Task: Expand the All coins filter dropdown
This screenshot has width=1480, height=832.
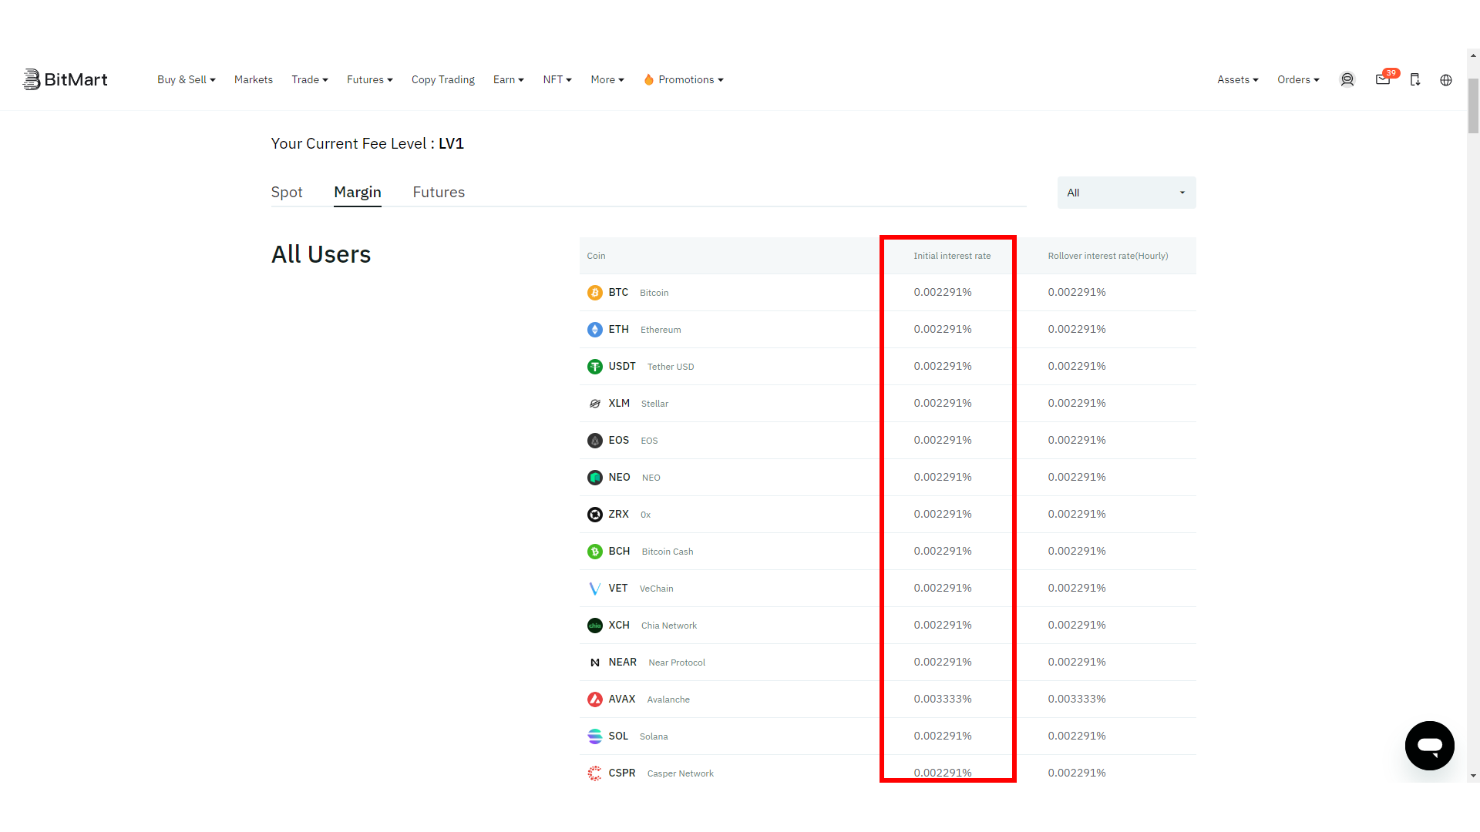Action: click(x=1126, y=192)
